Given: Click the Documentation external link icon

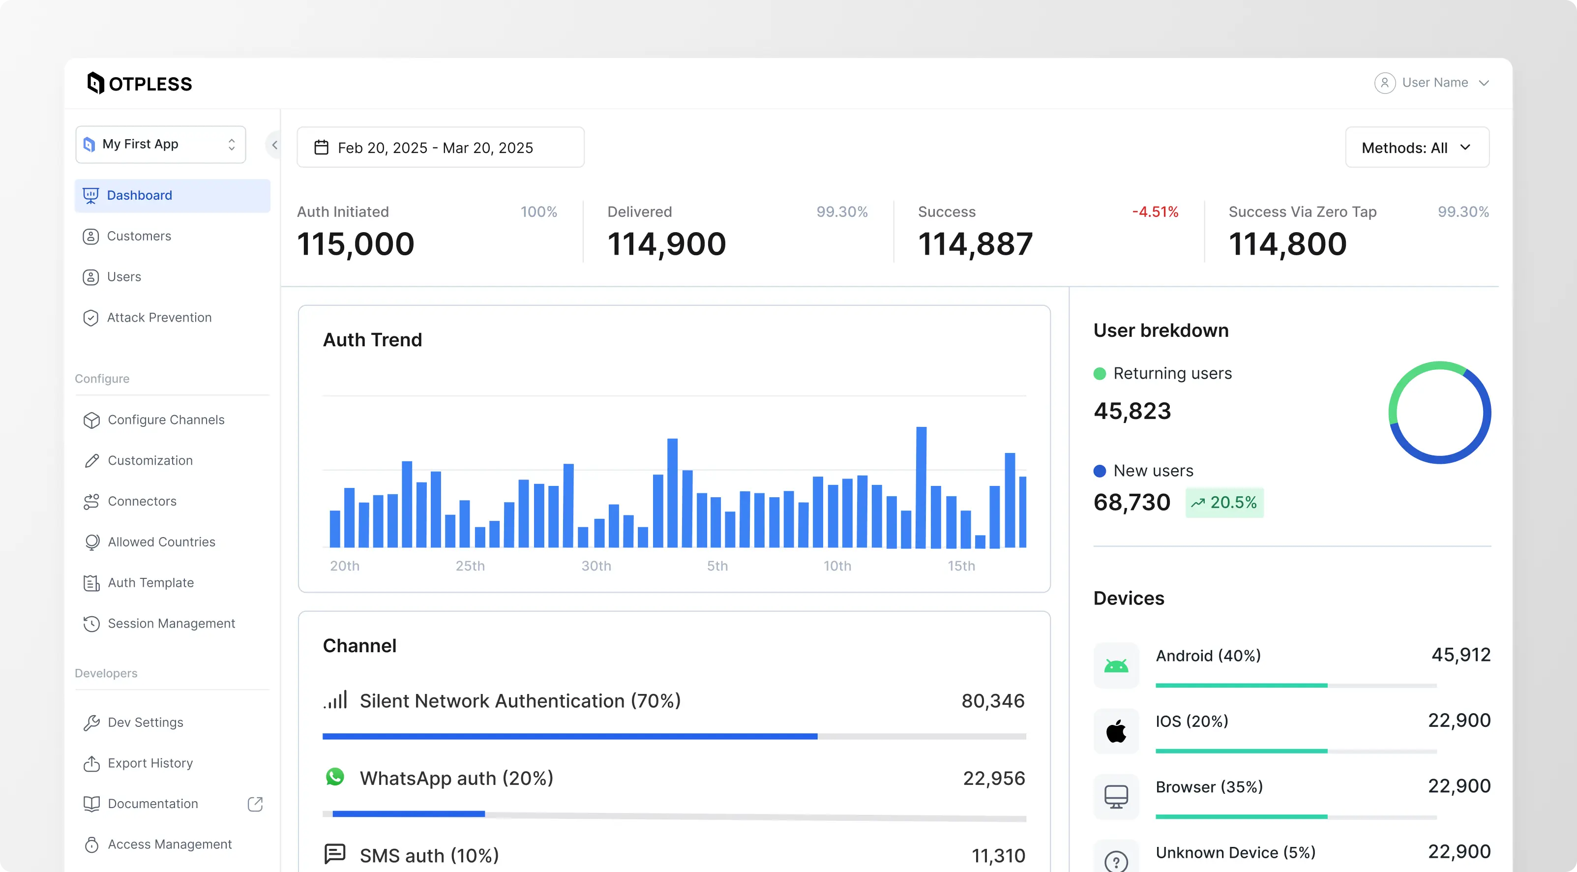Looking at the screenshot, I should tap(255, 804).
